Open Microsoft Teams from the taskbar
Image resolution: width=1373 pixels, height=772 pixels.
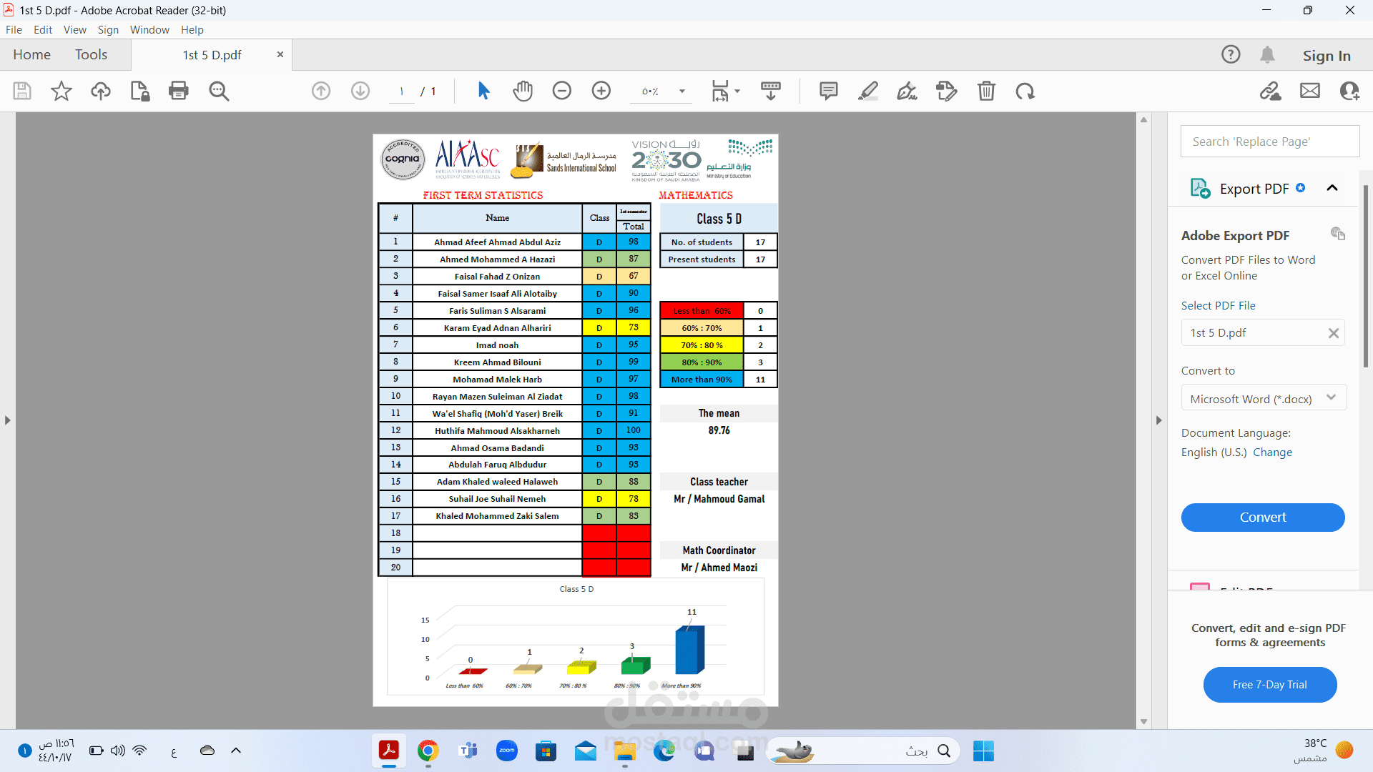(468, 751)
